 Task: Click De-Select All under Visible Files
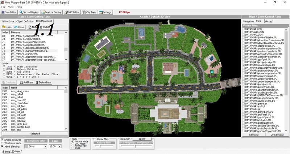(277, 134)
